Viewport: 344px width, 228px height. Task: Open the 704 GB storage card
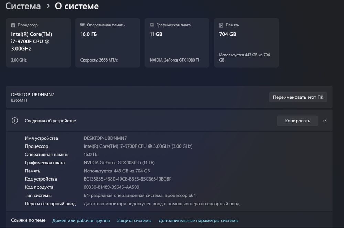tap(246, 43)
